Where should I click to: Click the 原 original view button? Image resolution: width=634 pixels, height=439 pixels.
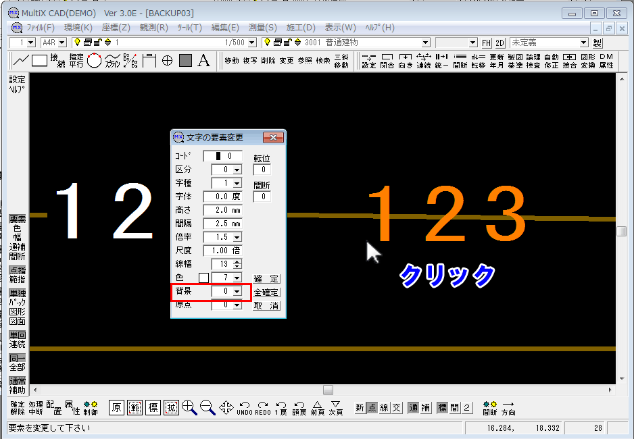click(x=116, y=407)
